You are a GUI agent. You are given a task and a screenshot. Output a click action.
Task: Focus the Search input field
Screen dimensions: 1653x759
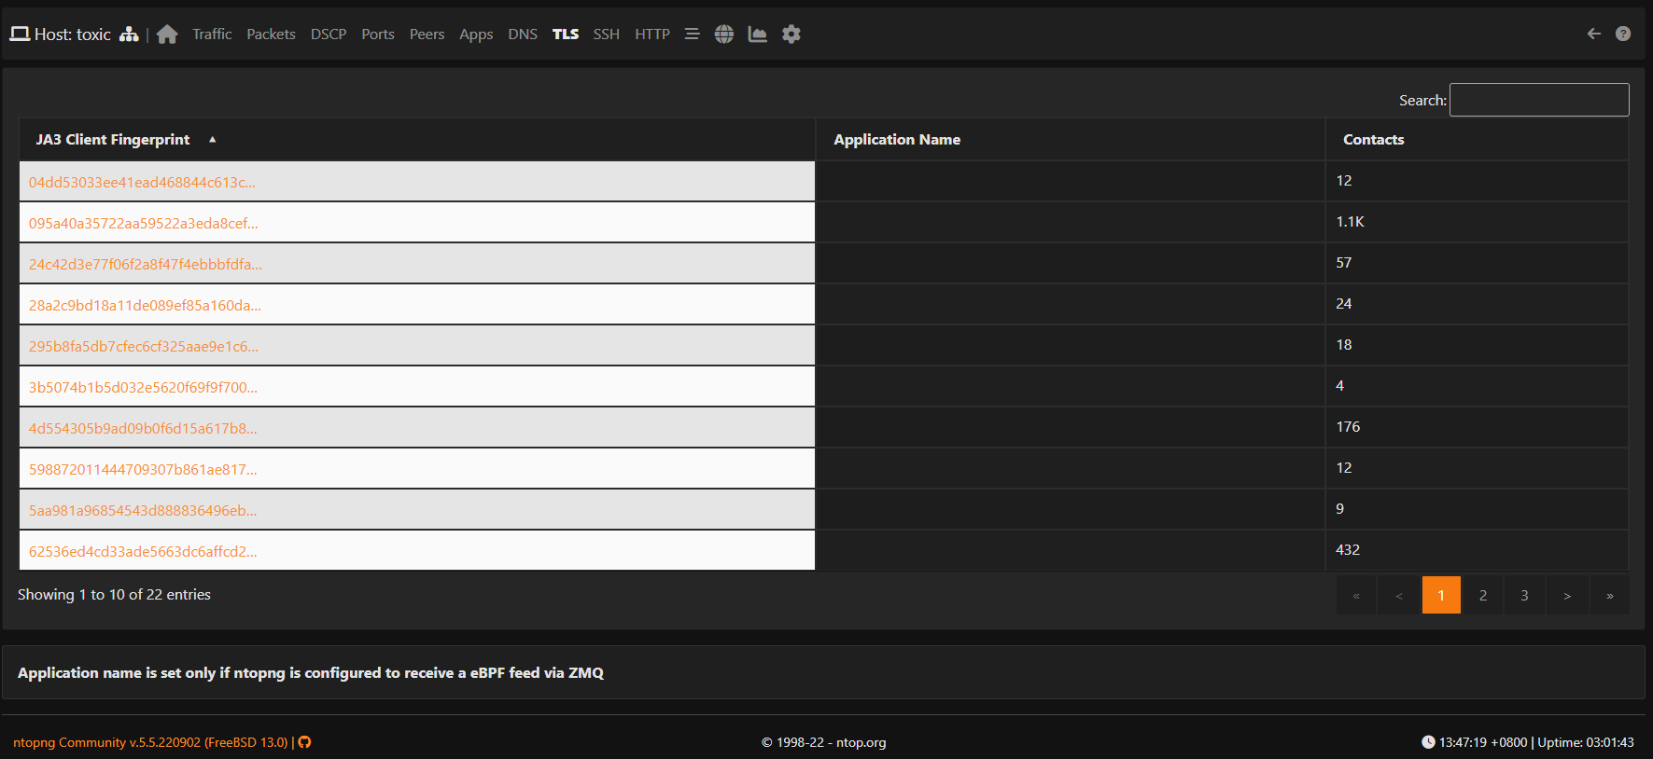point(1539,100)
